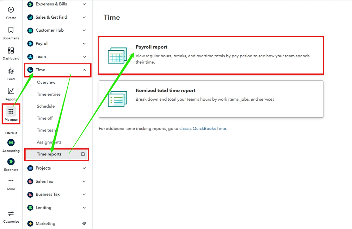Open the Bookmarks icon in left rail
The image size is (352, 229).
(x=11, y=30)
